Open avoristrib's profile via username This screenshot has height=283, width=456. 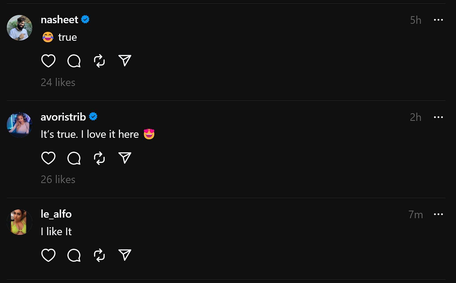pos(63,117)
